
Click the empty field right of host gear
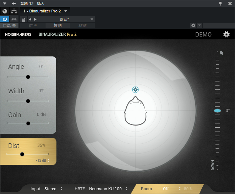(219, 25)
